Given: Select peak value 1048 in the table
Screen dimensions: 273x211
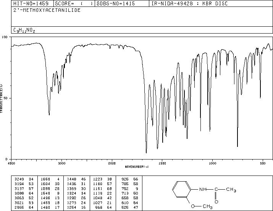Looking at the screenshot, I should click(98, 198).
